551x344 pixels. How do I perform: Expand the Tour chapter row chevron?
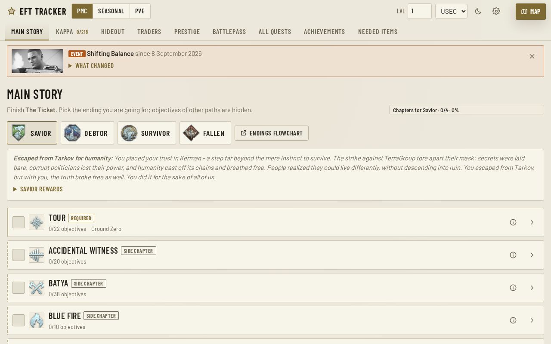pyautogui.click(x=532, y=222)
